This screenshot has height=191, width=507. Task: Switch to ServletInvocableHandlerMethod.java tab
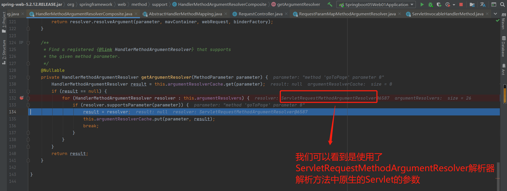[x=448, y=14]
